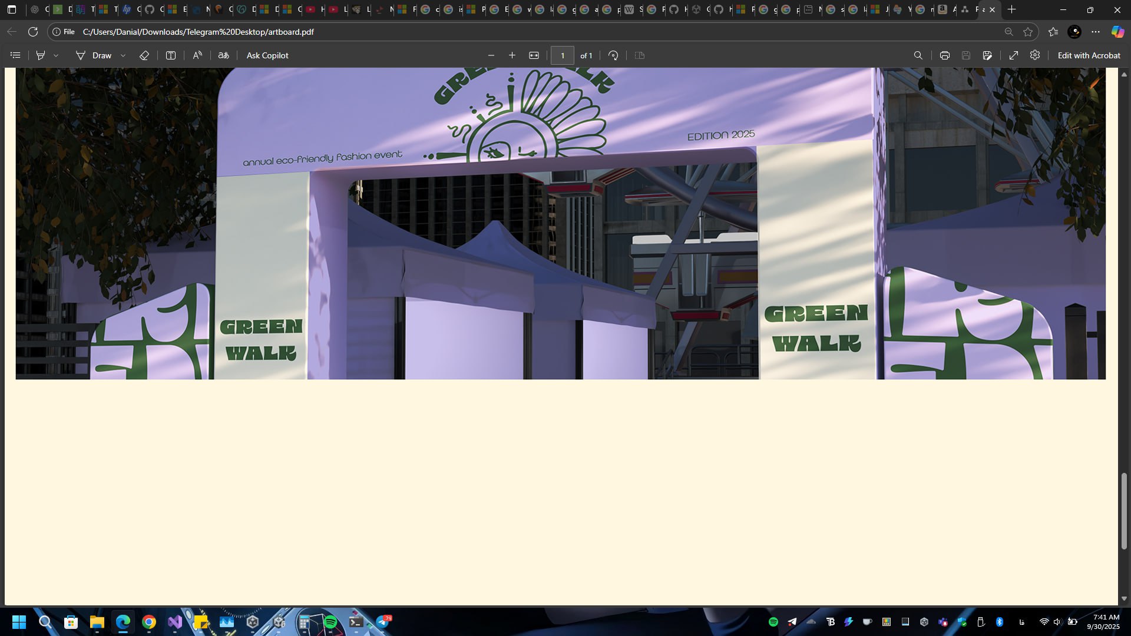Toggle the Erase tool
This screenshot has height=636, width=1131.
click(x=144, y=55)
